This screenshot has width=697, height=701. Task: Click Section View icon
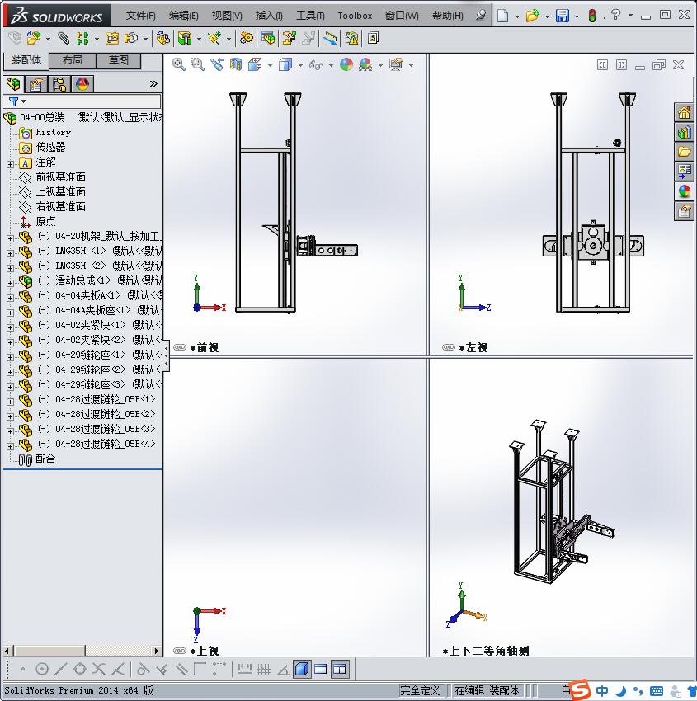point(236,65)
